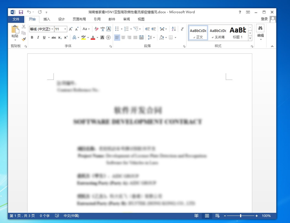Click the text highlight color button
This screenshot has width=290, height=223.
tap(83, 38)
